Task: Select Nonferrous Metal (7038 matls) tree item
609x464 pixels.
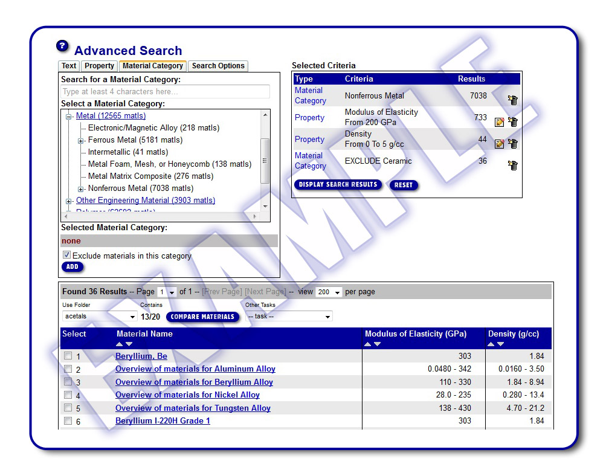Action: (141, 188)
